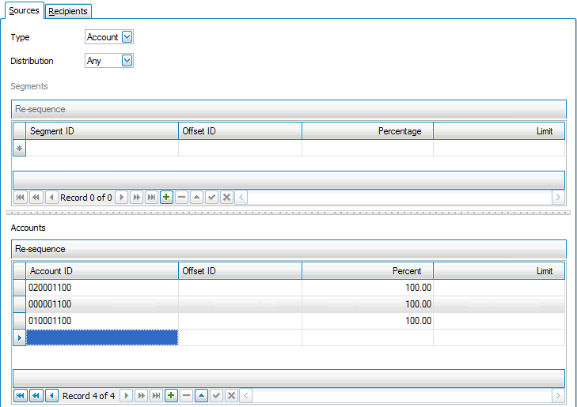Select account row 020001100
The width and height of the screenshot is (577, 407).
(102, 288)
